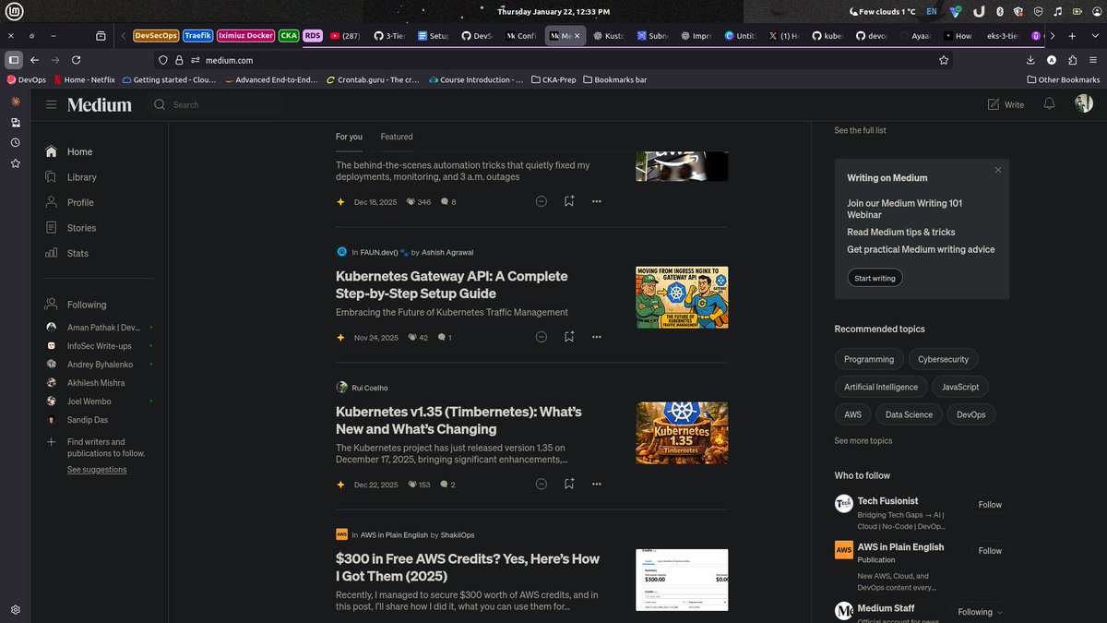The image size is (1107, 623).
Task: Open more options on Kubernetes v1.35 story
Action: pos(597,484)
